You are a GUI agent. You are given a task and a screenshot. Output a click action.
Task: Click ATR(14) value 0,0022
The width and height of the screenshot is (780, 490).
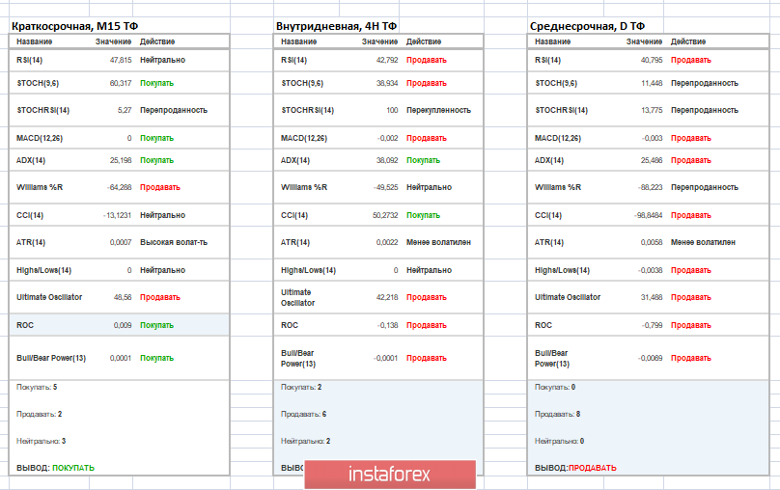(387, 242)
